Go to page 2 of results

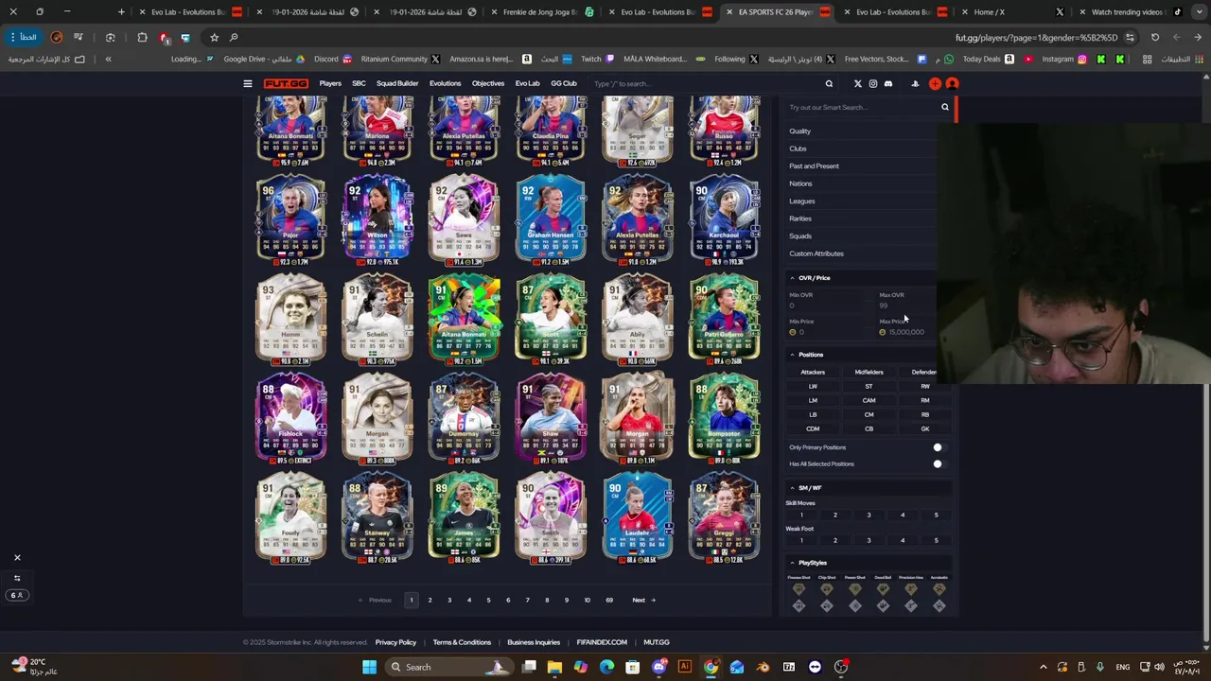(430, 600)
